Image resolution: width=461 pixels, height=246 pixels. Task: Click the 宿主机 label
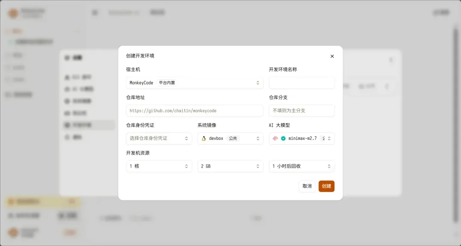coord(133,69)
